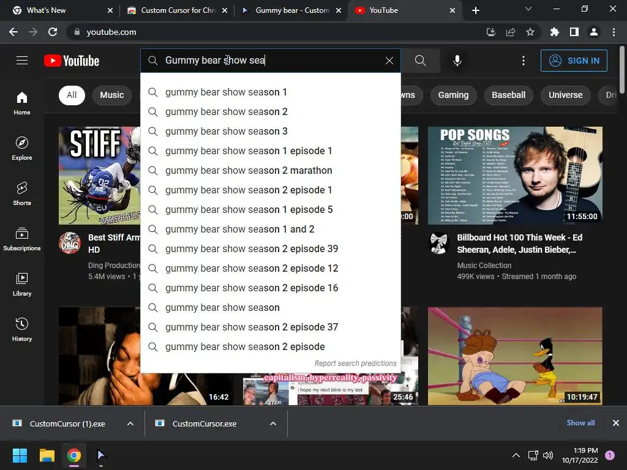Open POP SONGS video thumbnail
This screenshot has width=627, height=470.
click(515, 176)
